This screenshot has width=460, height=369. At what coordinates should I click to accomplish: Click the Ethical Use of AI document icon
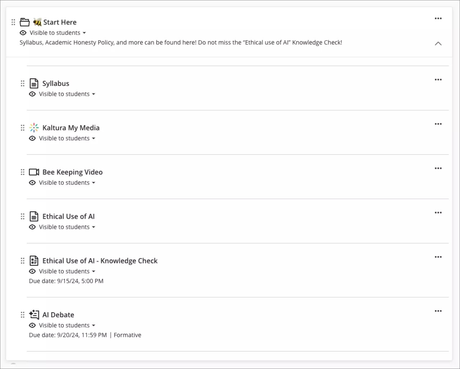(34, 216)
